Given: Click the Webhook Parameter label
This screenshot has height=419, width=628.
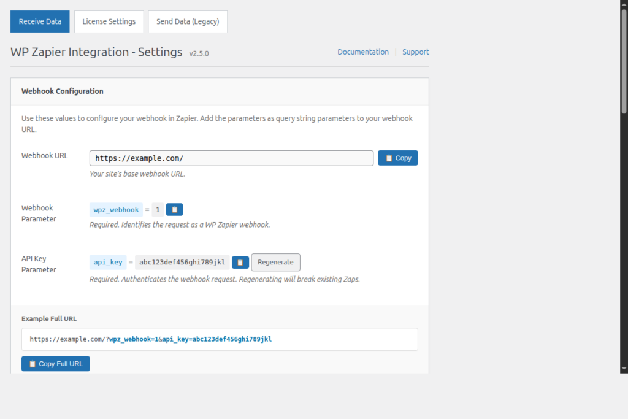Looking at the screenshot, I should [39, 213].
